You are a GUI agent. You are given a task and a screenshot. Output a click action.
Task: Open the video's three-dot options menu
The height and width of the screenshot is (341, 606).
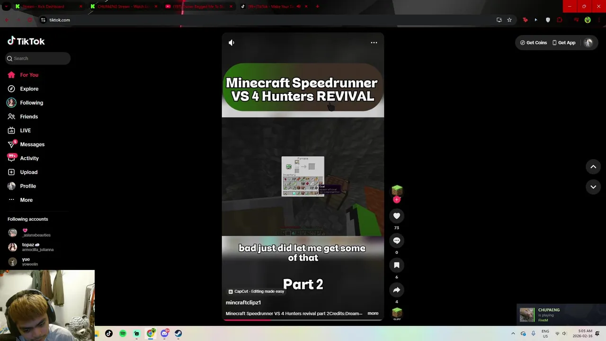click(x=374, y=43)
